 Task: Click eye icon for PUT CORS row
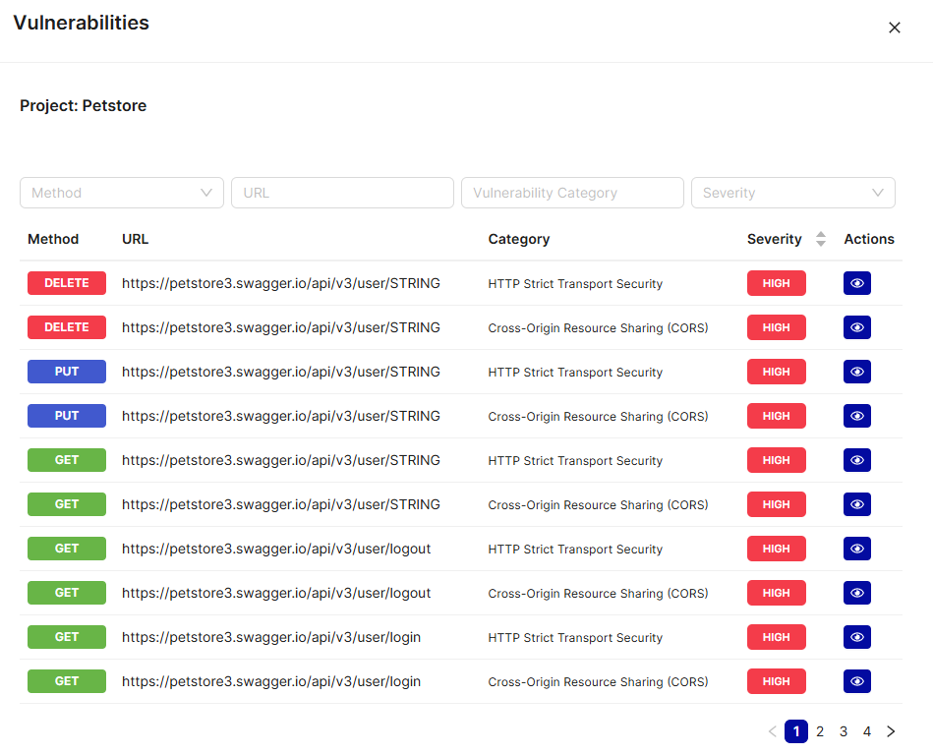pos(856,416)
